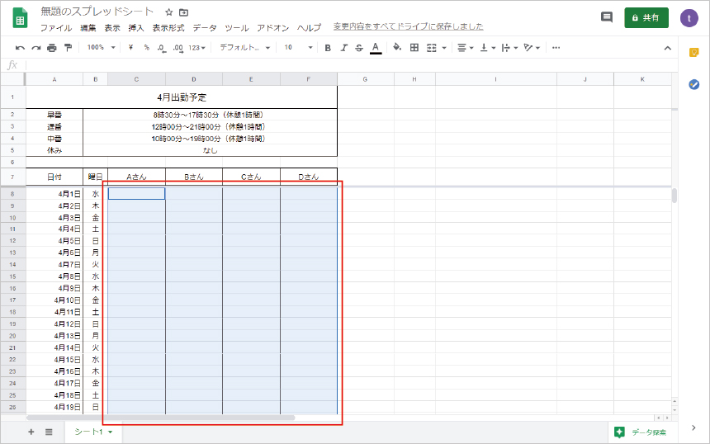
Task: Open the all sheets list icon
Action: [49, 432]
